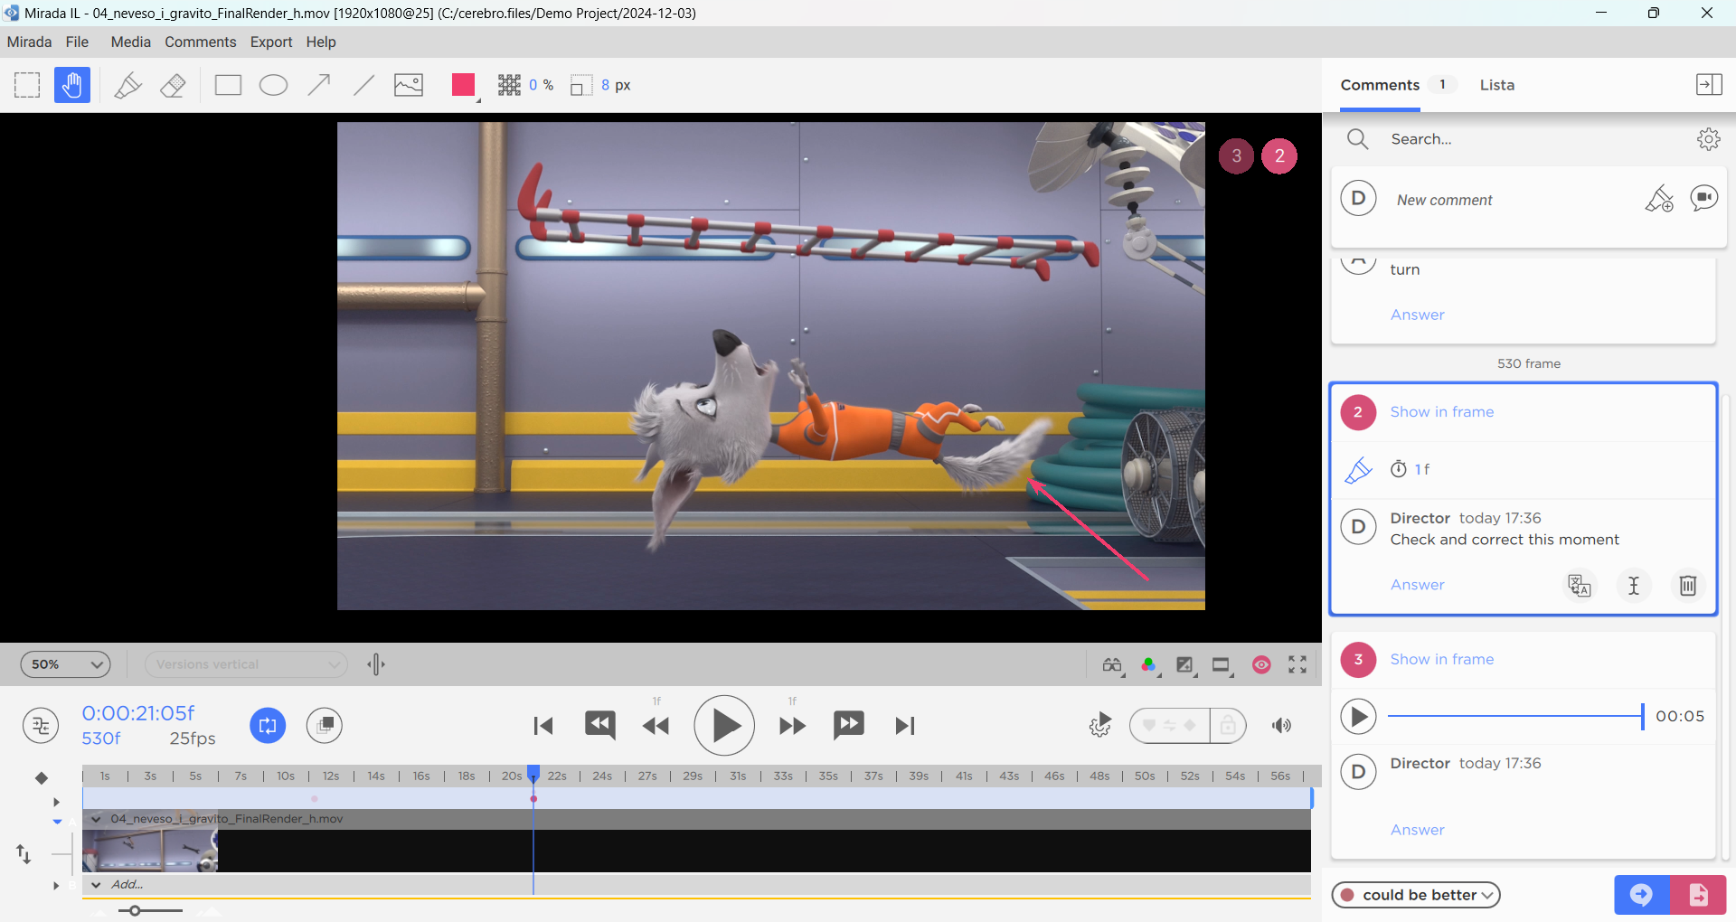
Task: Play the comment 3 audio recording
Action: pos(1358,717)
